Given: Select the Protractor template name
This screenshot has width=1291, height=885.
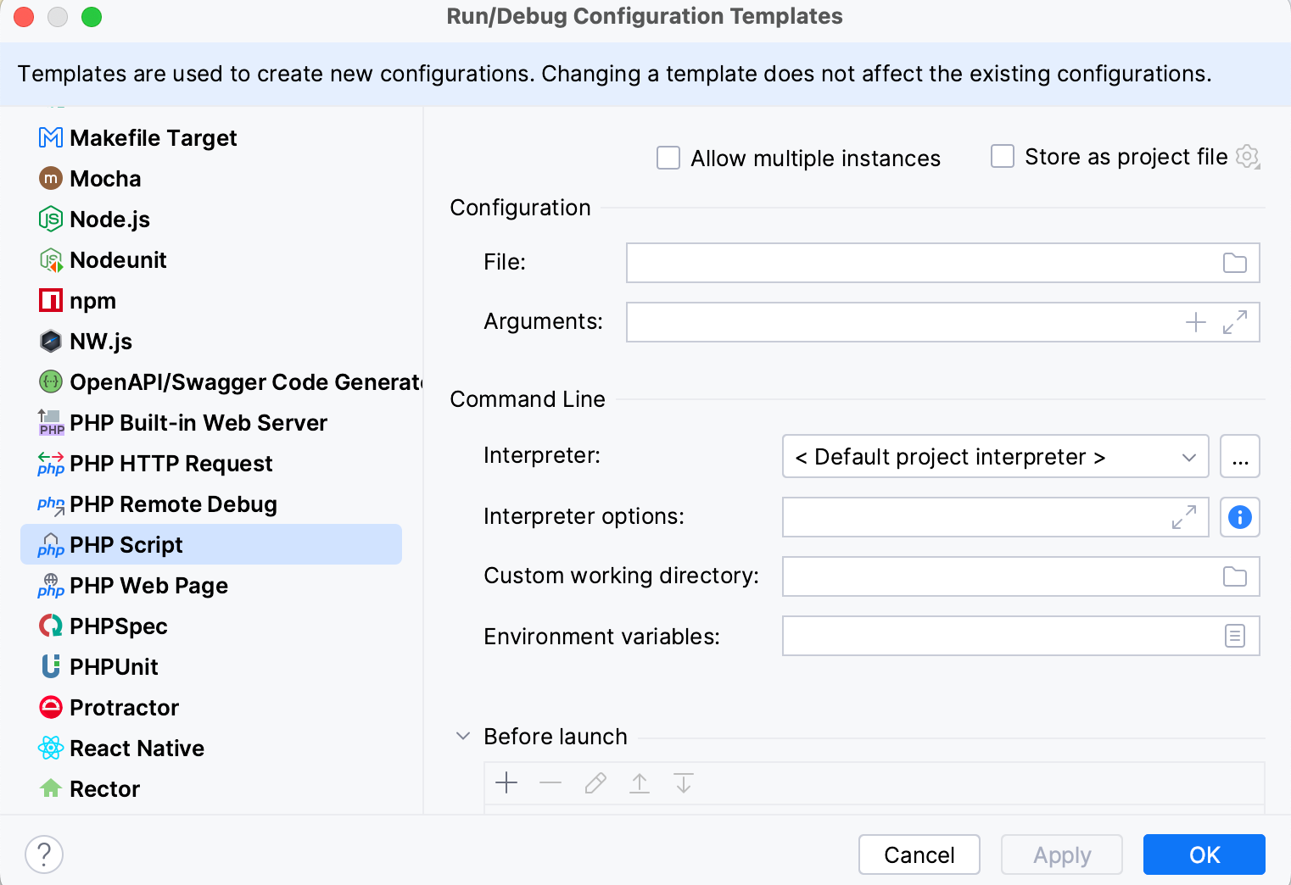Looking at the screenshot, I should (124, 707).
